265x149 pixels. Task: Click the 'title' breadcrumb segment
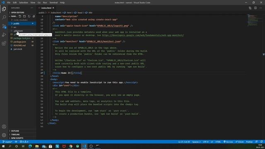coord(90,13)
